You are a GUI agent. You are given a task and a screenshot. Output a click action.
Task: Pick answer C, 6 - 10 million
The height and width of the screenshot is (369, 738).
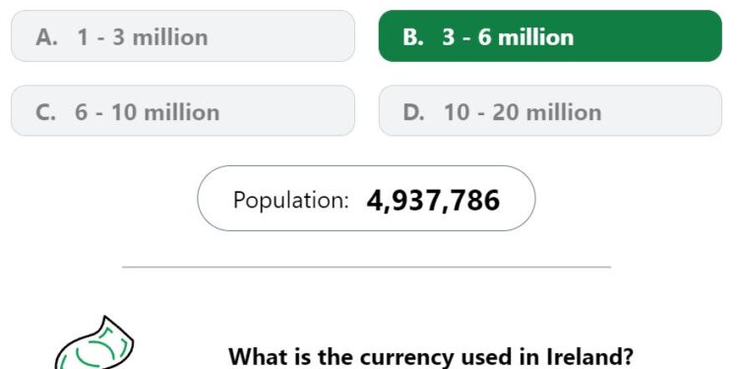[183, 110]
